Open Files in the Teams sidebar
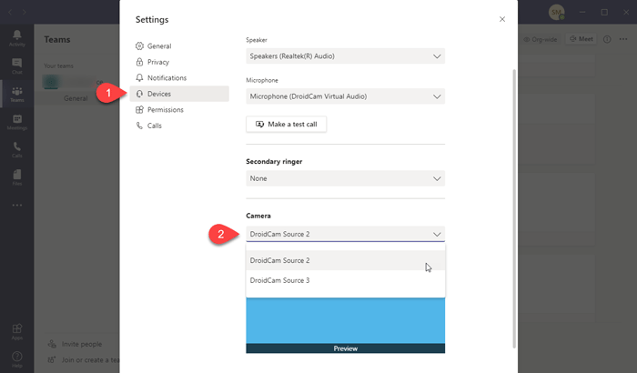 coord(17,177)
